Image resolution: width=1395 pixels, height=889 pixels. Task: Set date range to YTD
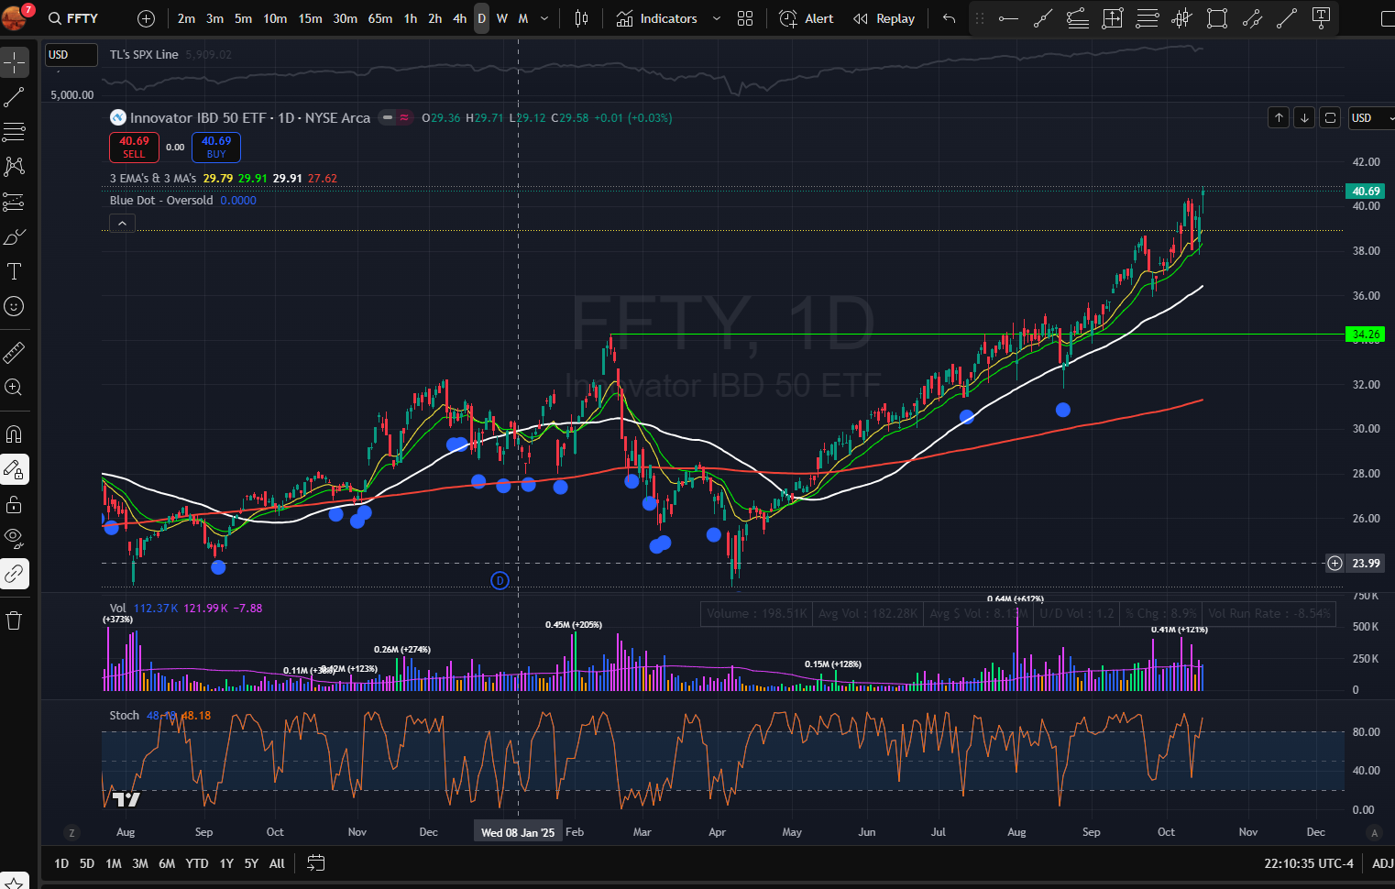pos(196,862)
